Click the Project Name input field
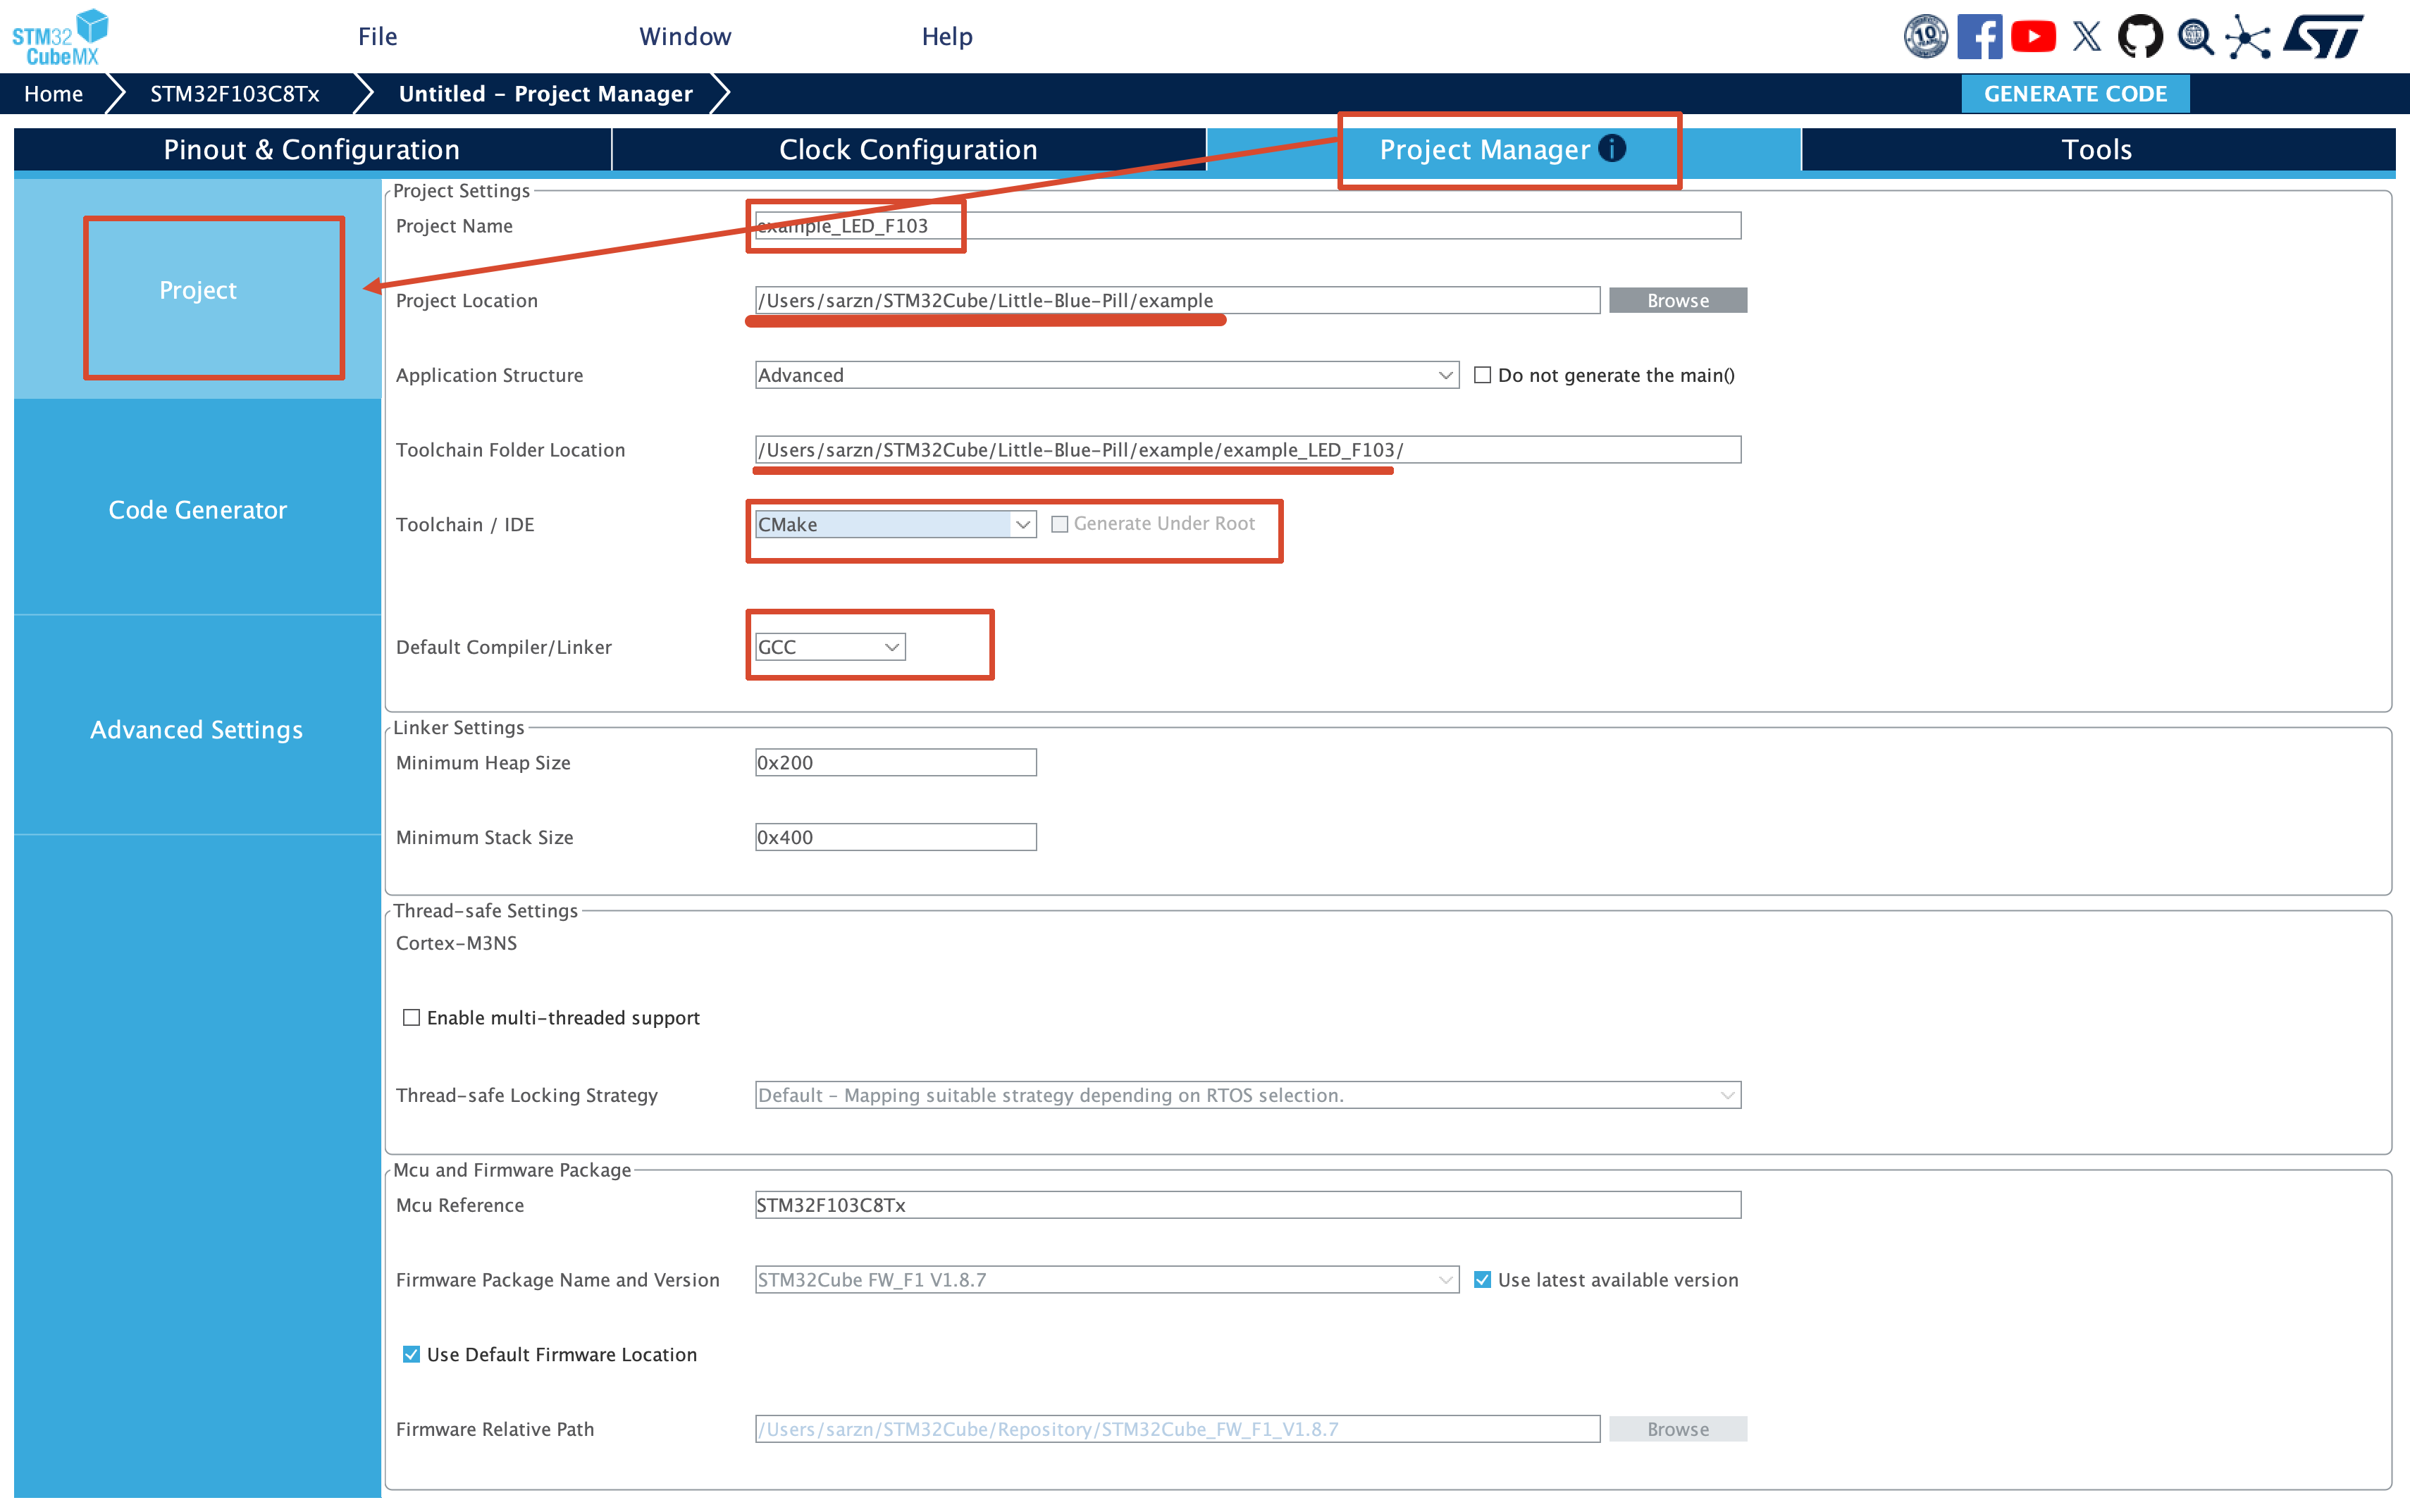The width and height of the screenshot is (2410, 1512). [x=1247, y=226]
